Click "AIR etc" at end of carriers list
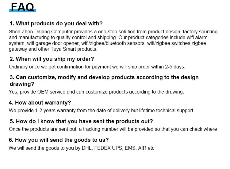This screenshot has width=230, height=169. (146, 148)
